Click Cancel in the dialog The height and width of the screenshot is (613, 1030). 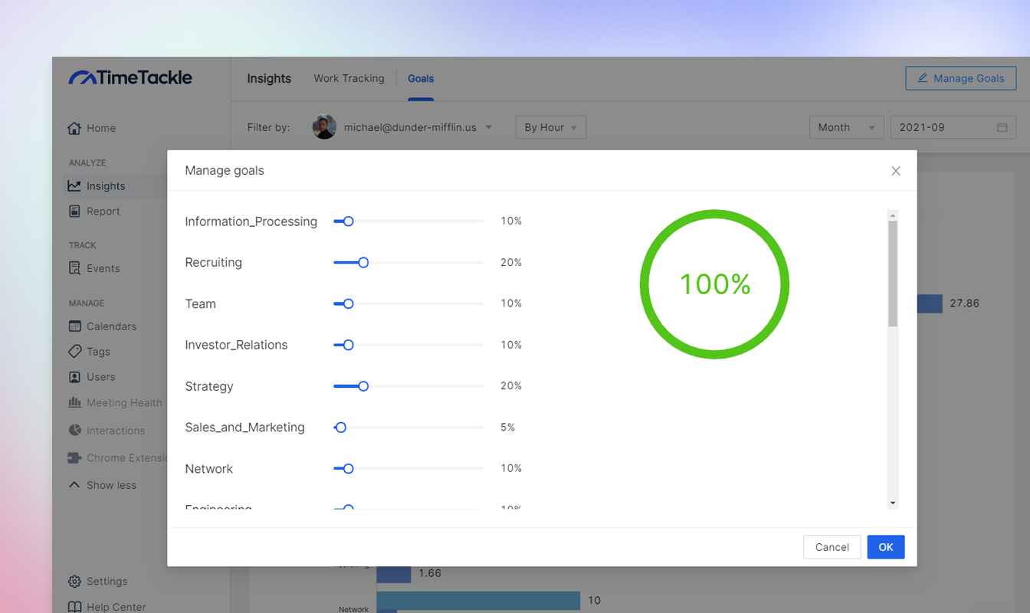click(832, 547)
